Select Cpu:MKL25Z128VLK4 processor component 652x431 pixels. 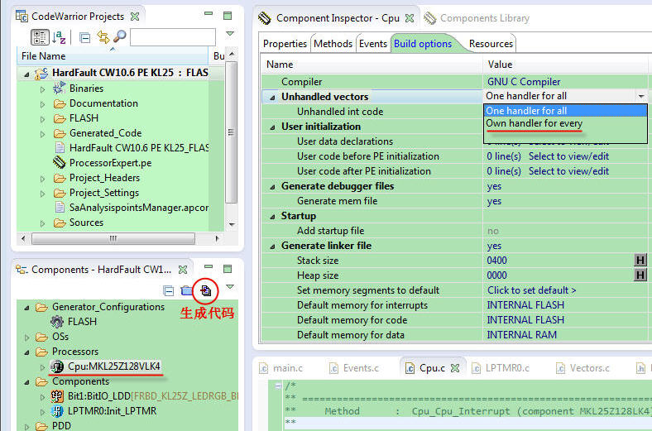pyautogui.click(x=114, y=366)
